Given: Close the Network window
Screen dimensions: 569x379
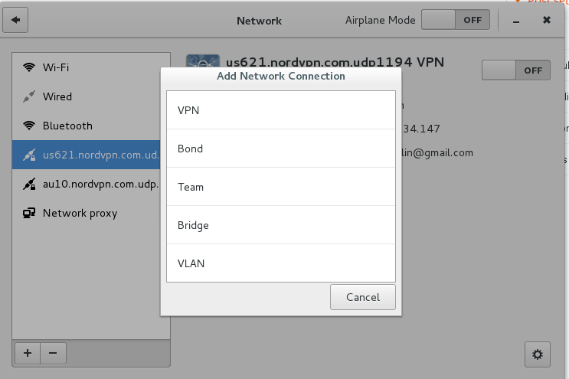Looking at the screenshot, I should 547,20.
